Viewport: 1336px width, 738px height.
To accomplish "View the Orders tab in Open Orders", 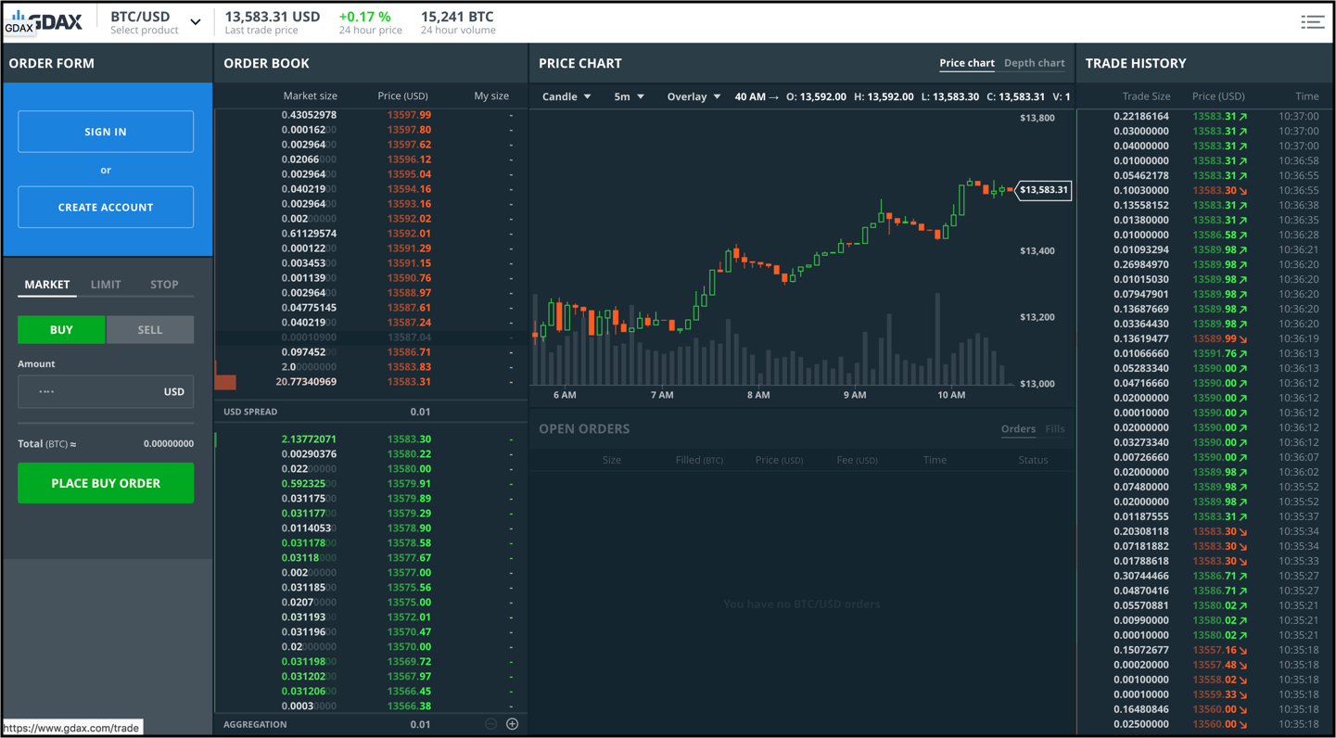I will 1018,429.
